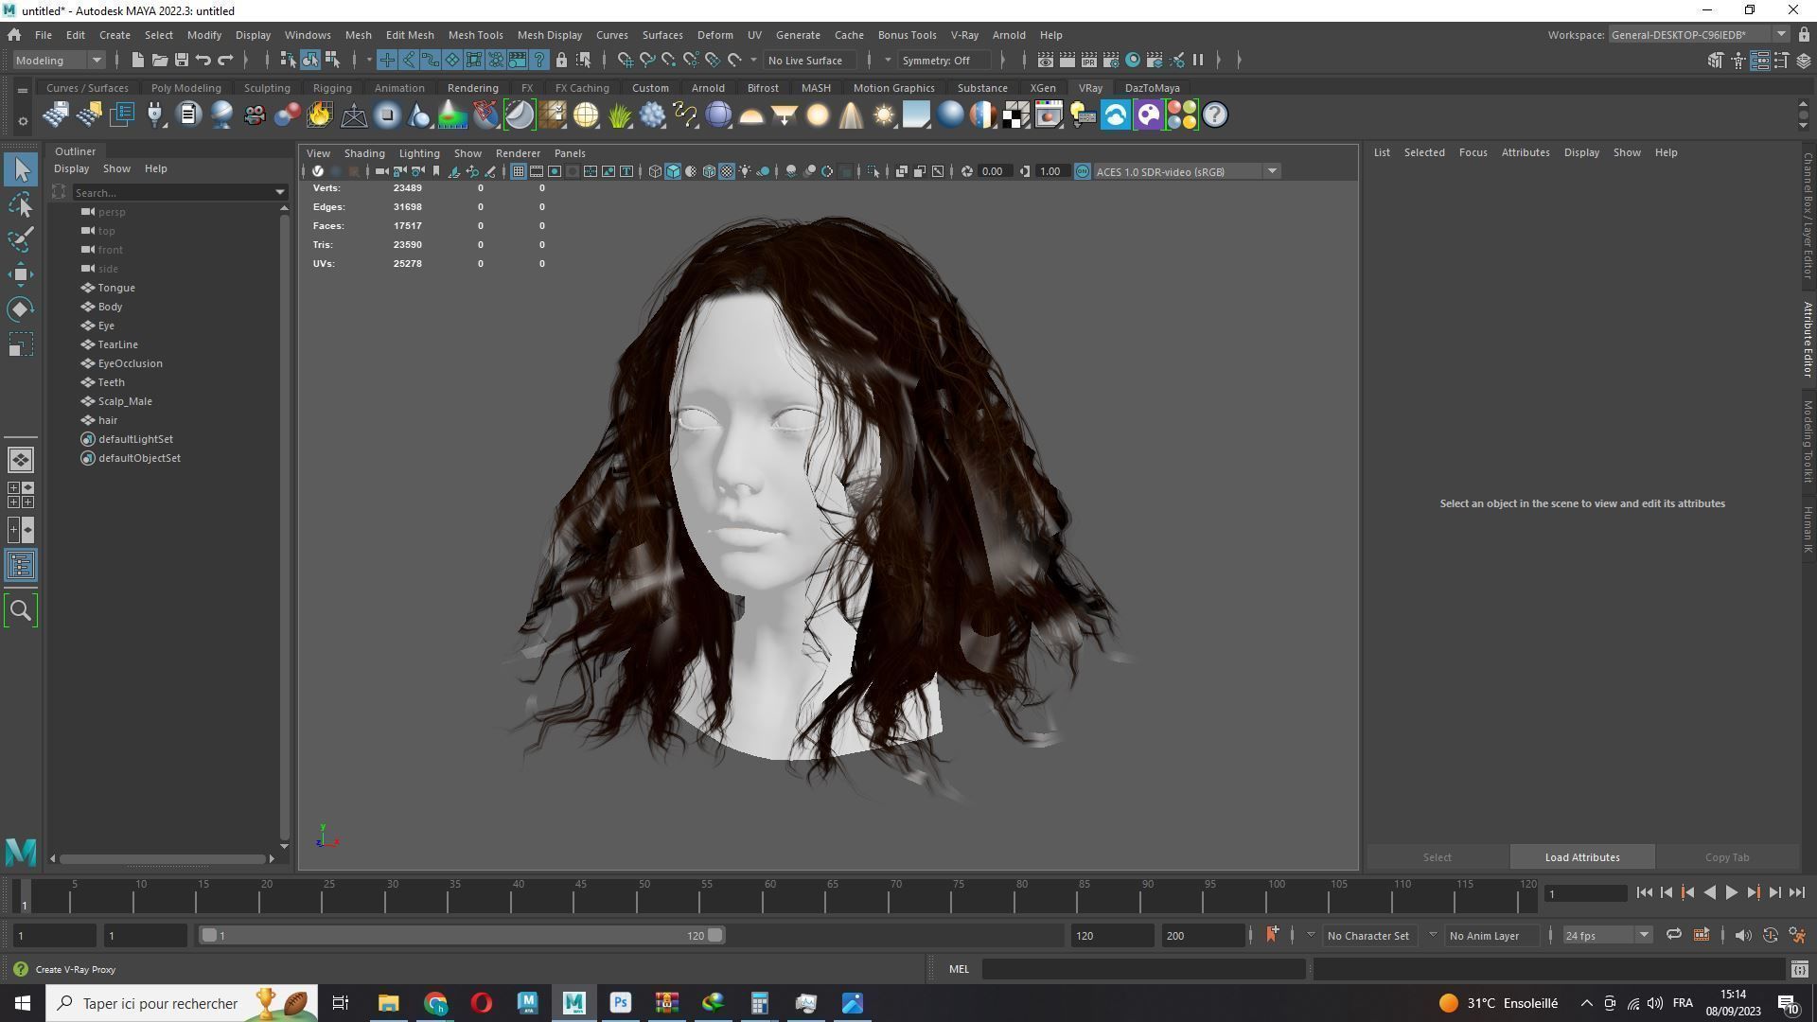This screenshot has height=1022, width=1817.
Task: Switch to the Sculpting shelf tab
Action: (267, 88)
